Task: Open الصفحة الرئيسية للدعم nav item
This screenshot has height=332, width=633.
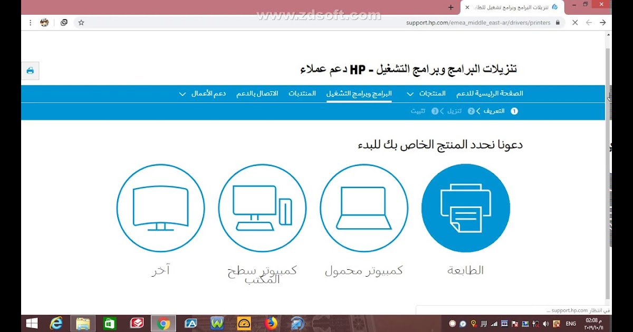Action: 490,93
